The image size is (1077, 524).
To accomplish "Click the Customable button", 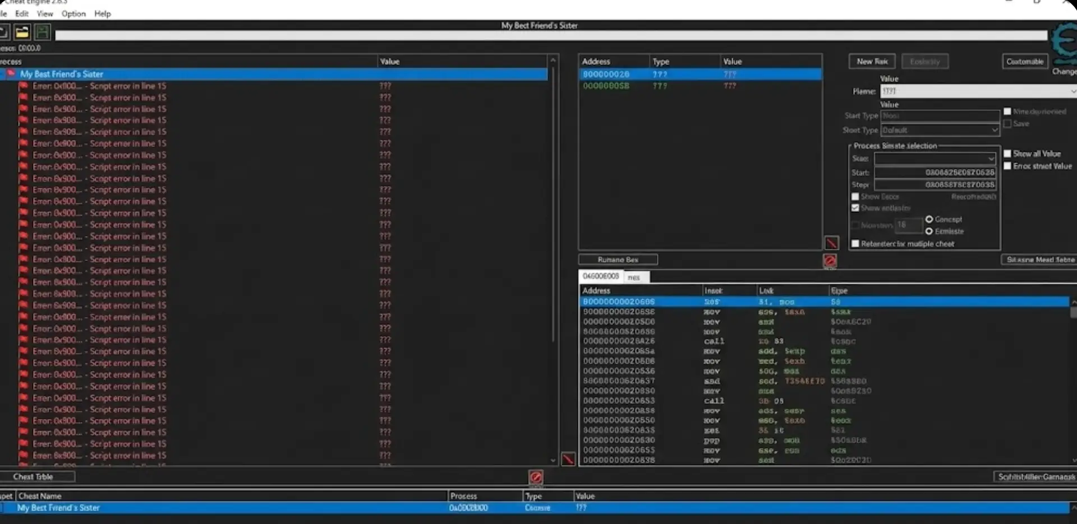I will point(1025,61).
